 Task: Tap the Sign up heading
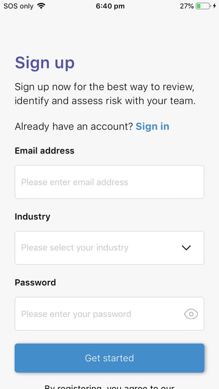tap(45, 63)
